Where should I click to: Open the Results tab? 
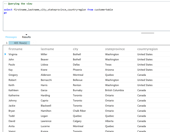pos(26,37)
